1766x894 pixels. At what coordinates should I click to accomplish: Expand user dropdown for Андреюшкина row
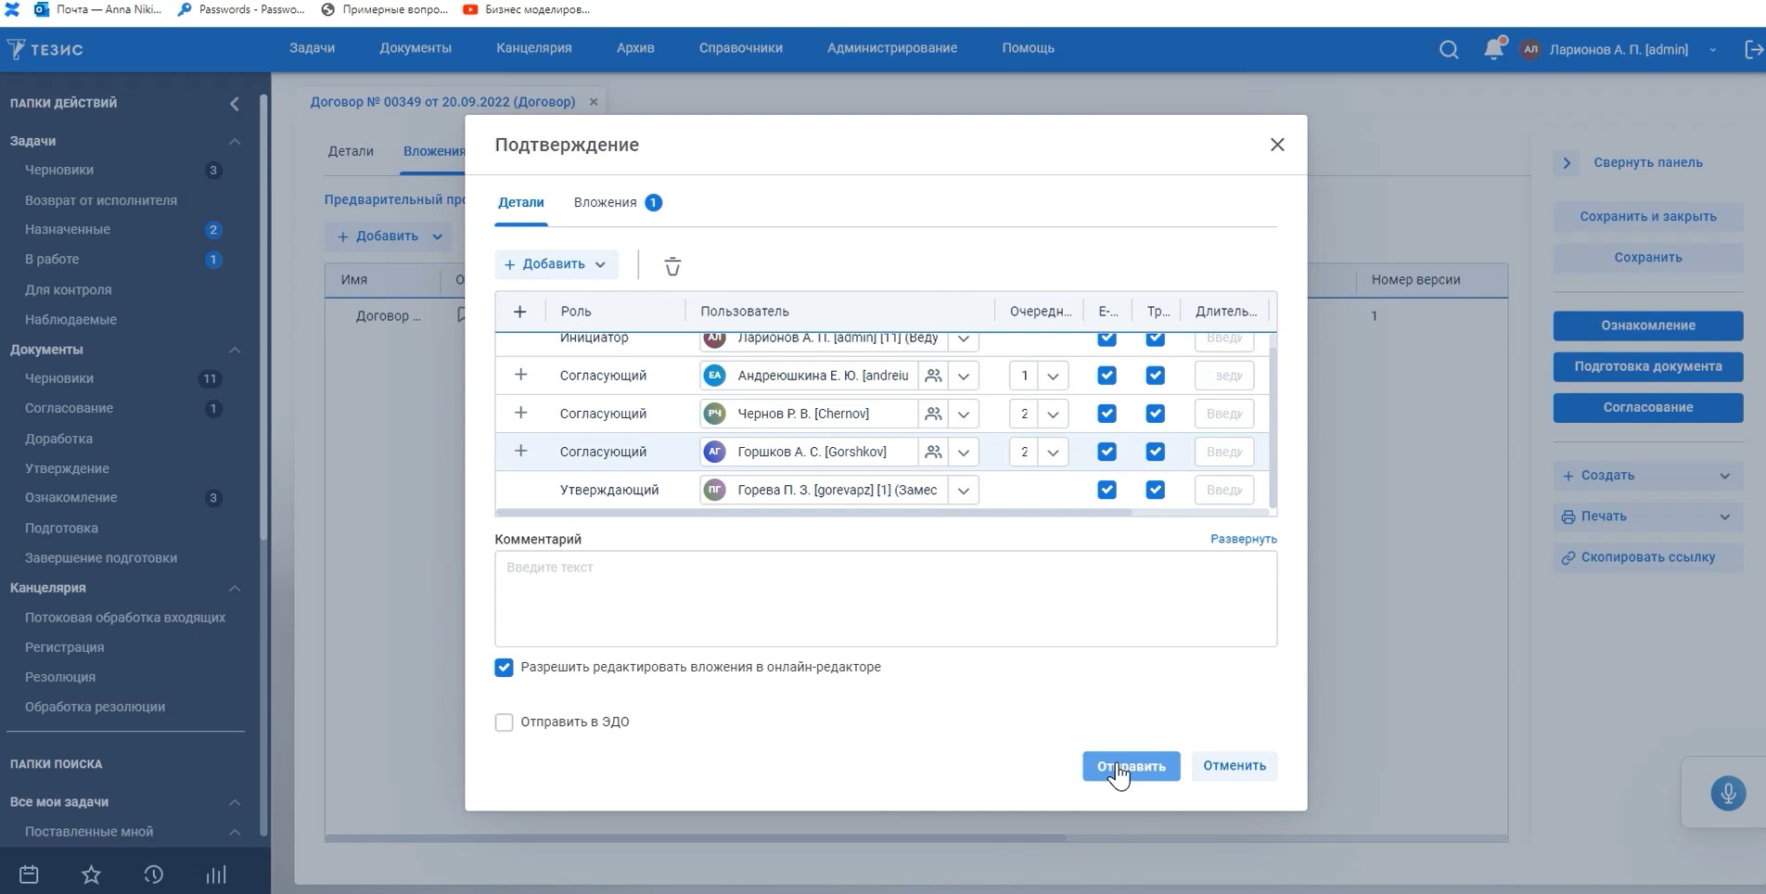tap(964, 376)
